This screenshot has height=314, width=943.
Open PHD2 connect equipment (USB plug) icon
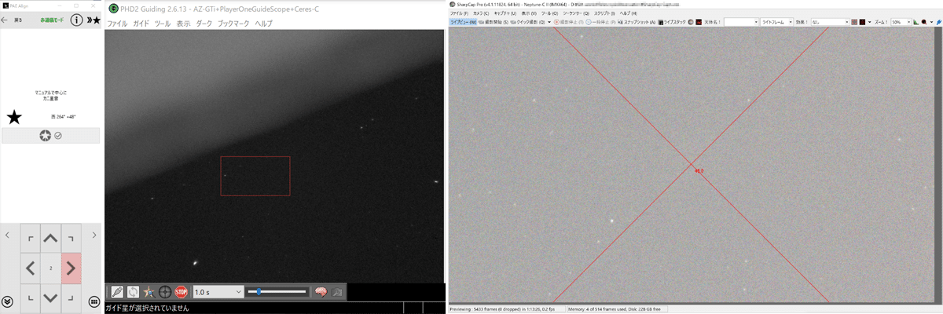(117, 291)
